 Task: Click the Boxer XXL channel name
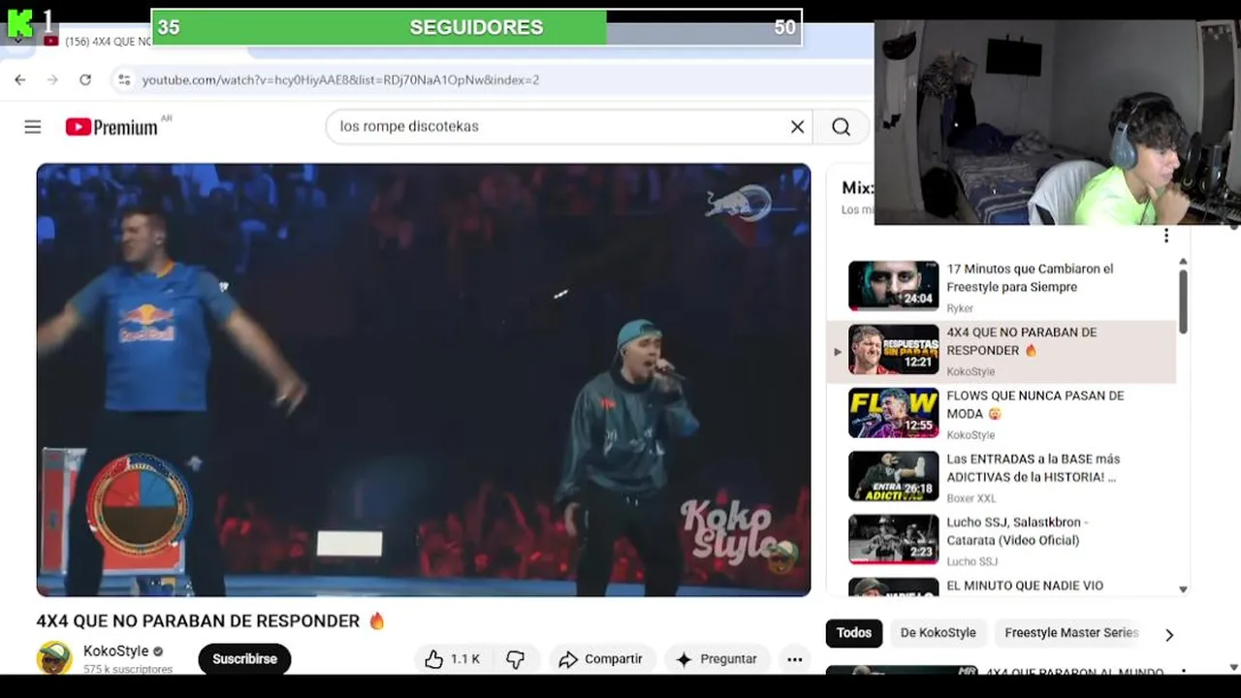point(971,498)
